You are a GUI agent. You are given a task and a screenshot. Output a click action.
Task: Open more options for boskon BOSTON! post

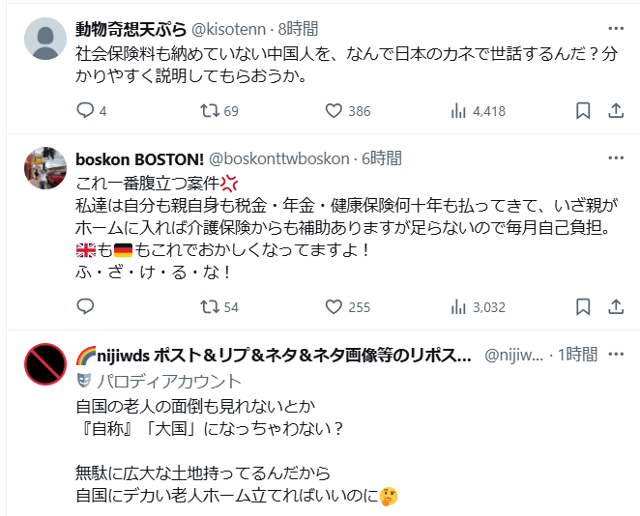point(615,158)
